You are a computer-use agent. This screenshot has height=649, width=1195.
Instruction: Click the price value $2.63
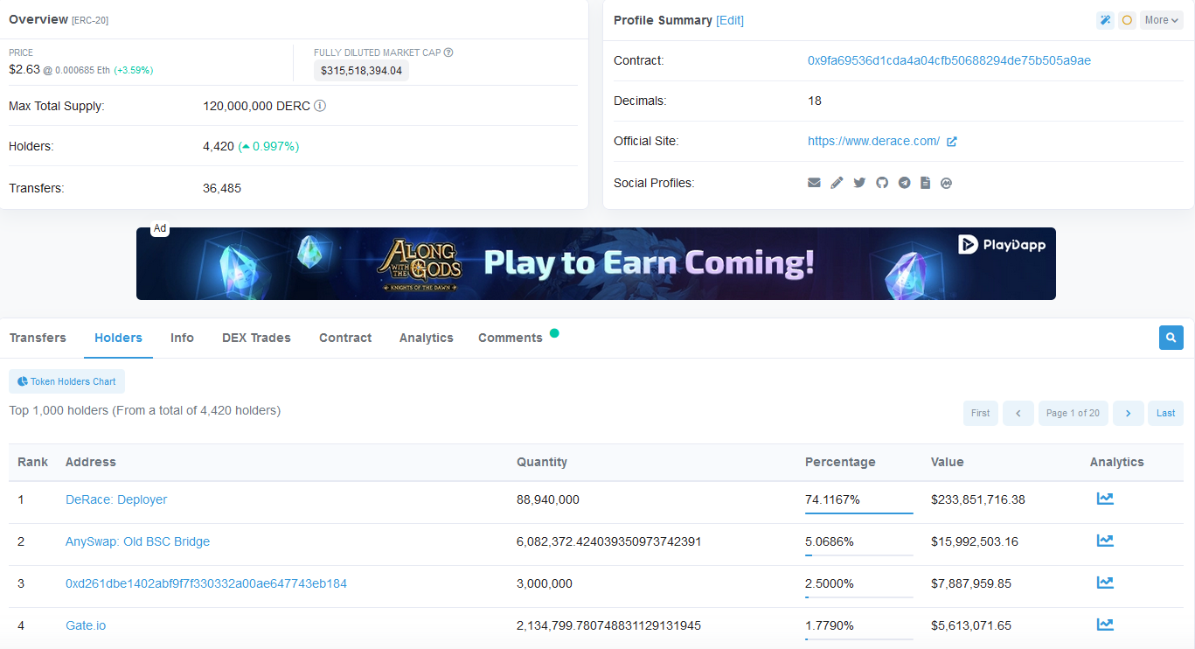[x=24, y=69]
